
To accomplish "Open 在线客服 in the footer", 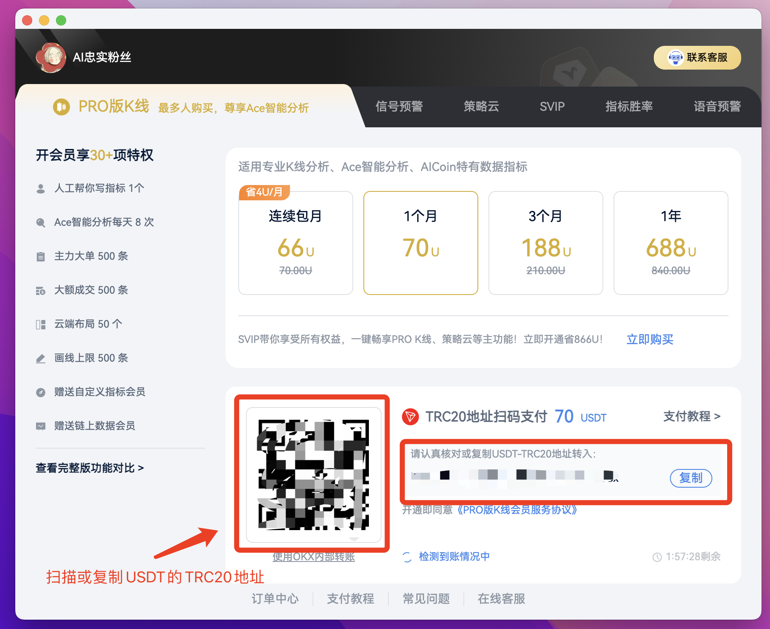I will [501, 599].
